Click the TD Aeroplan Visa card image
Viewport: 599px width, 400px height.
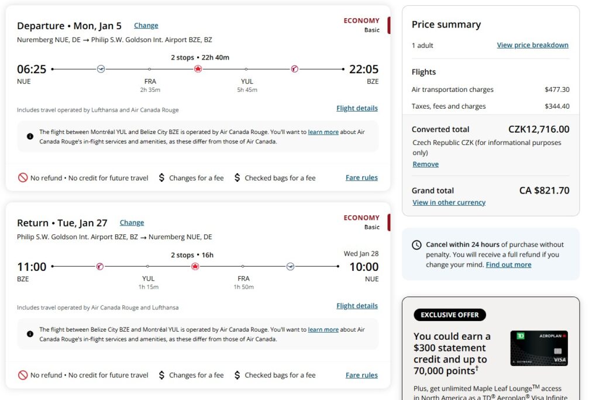pyautogui.click(x=539, y=348)
